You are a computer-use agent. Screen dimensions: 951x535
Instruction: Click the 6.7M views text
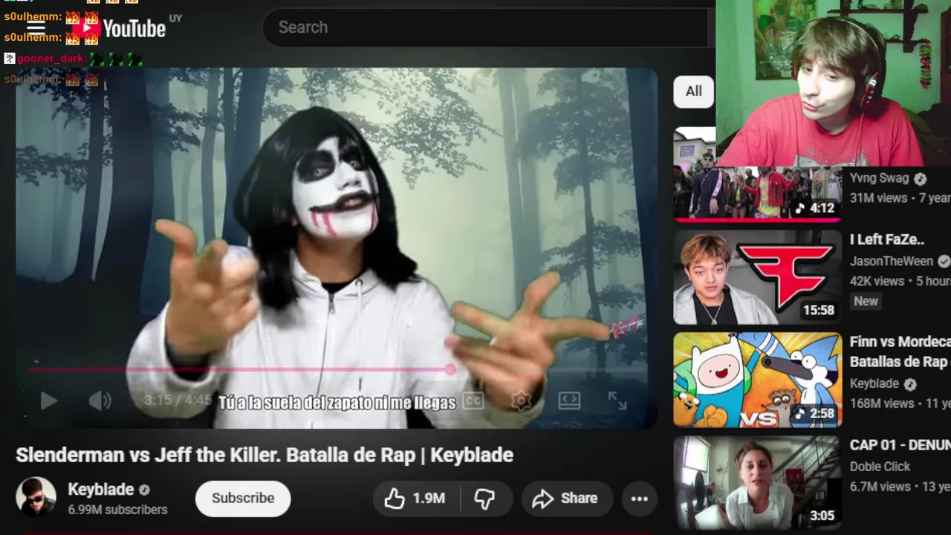880,487
